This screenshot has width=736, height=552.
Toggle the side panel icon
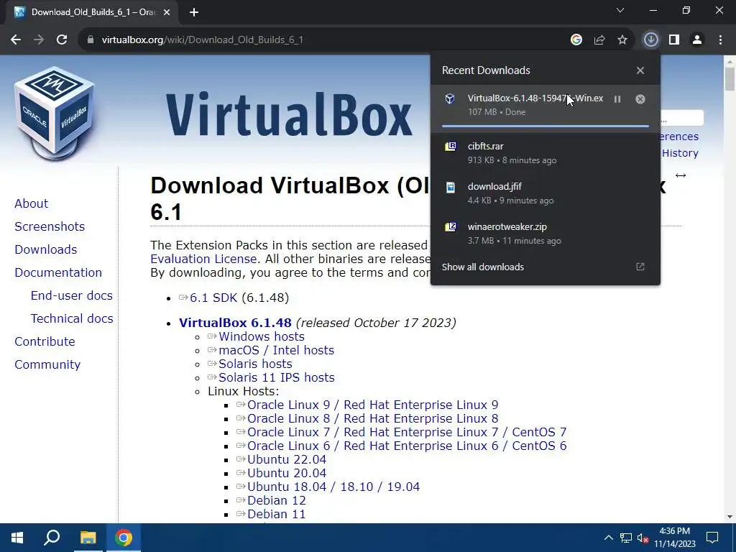pyautogui.click(x=674, y=40)
